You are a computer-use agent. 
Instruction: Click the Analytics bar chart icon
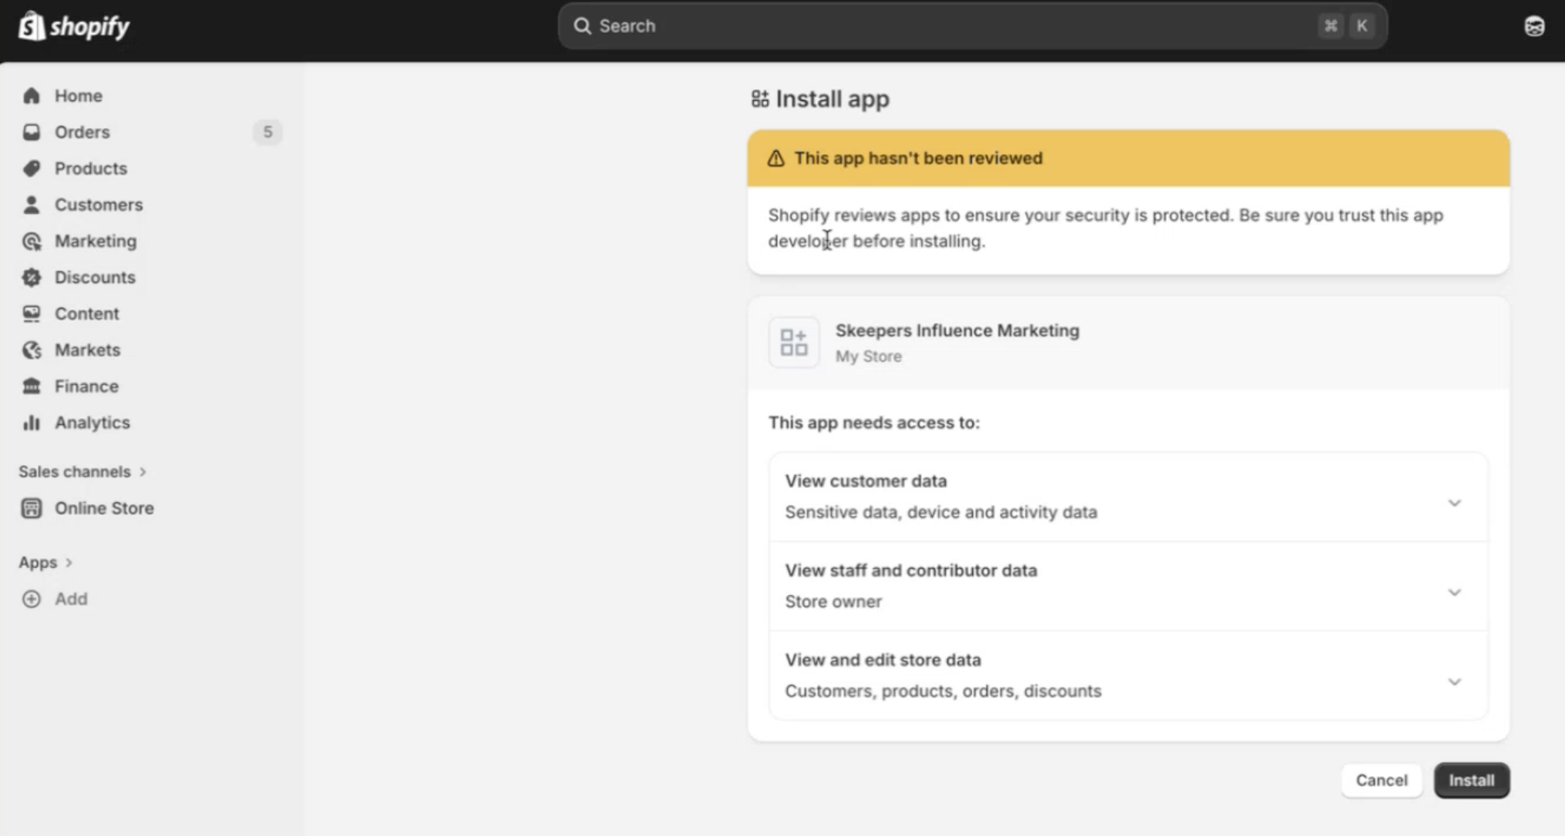[32, 423]
